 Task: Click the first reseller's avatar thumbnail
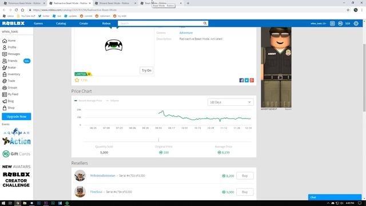[80, 176]
